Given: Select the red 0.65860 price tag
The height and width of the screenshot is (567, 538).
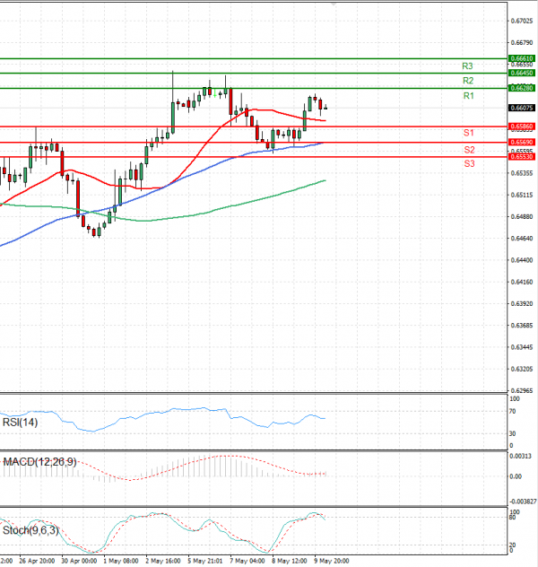Looking at the screenshot, I should 521,126.
